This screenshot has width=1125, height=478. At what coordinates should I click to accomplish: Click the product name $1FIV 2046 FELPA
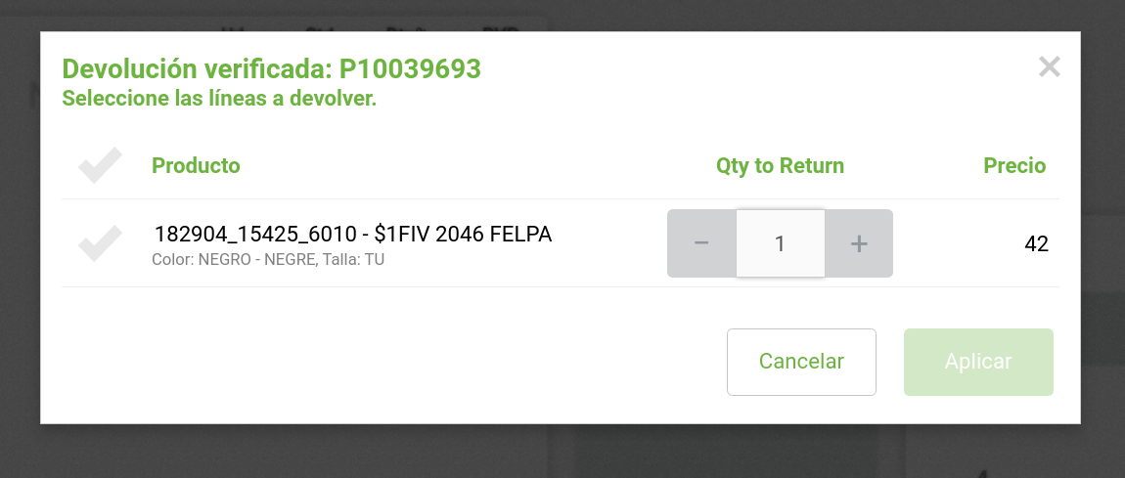point(464,235)
